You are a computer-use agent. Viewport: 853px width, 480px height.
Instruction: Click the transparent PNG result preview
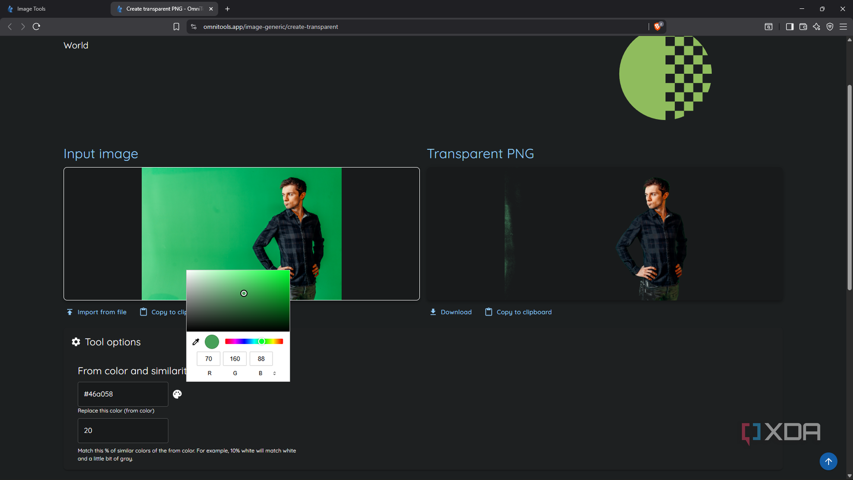[604, 233]
